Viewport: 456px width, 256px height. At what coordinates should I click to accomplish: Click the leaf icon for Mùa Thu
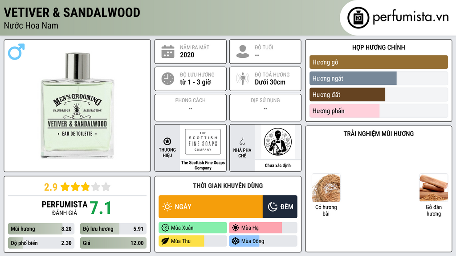pos(165,241)
